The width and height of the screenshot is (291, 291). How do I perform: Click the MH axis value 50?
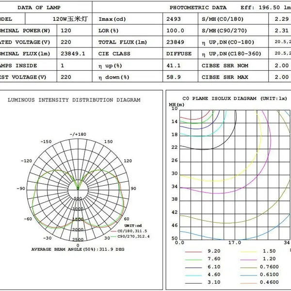[x=175, y=238]
